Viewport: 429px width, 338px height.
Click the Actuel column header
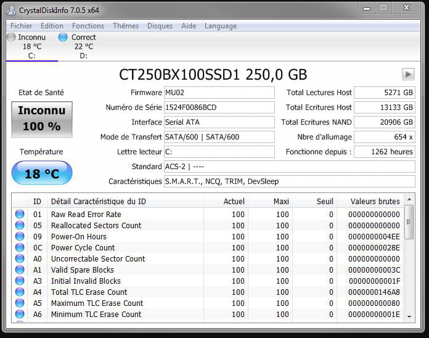(226, 202)
